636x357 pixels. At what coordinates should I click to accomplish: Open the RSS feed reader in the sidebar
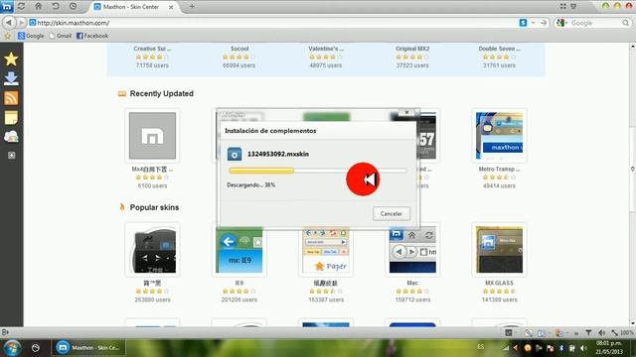coord(11,98)
